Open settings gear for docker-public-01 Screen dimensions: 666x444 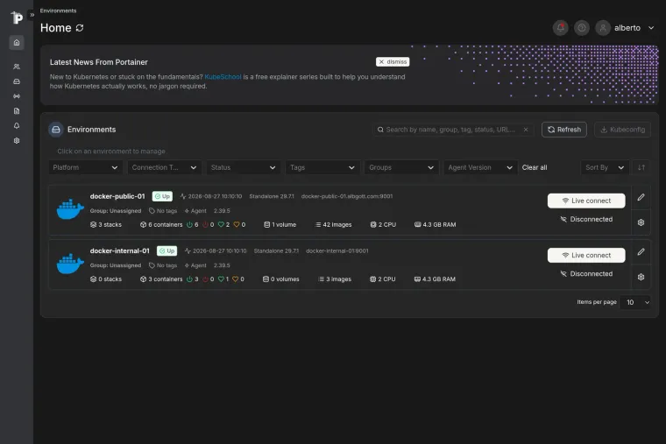[641, 222]
